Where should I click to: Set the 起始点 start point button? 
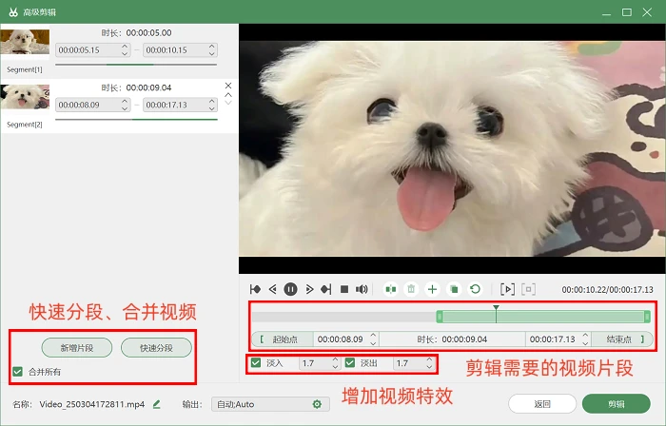coord(283,339)
